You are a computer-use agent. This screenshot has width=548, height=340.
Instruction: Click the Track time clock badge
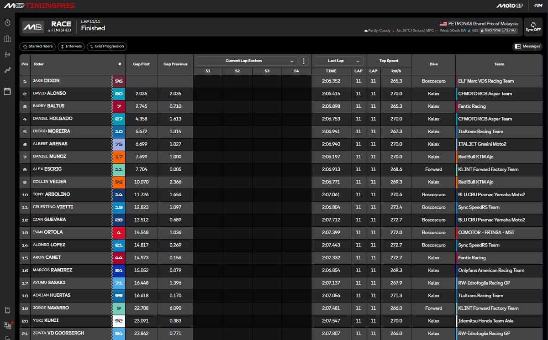[499, 31]
